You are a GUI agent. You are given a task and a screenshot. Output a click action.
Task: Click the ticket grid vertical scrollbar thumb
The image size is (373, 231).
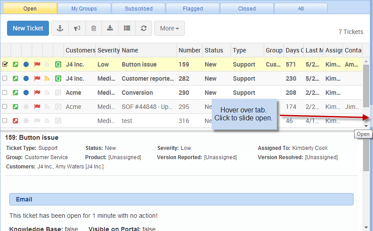point(366,86)
